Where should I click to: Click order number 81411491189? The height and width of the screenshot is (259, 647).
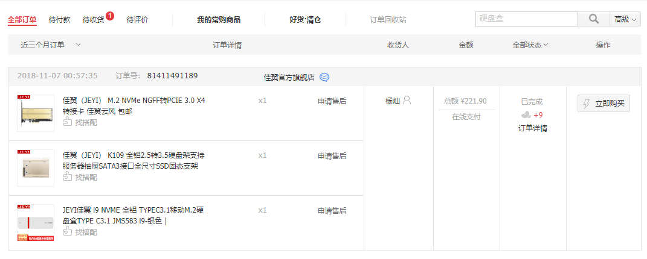173,76
